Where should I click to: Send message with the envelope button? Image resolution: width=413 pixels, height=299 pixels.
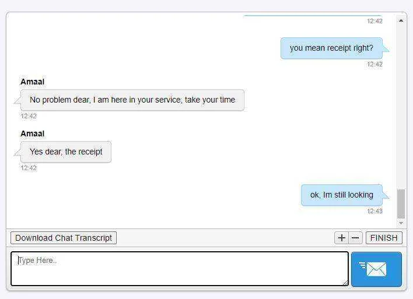[376, 269]
